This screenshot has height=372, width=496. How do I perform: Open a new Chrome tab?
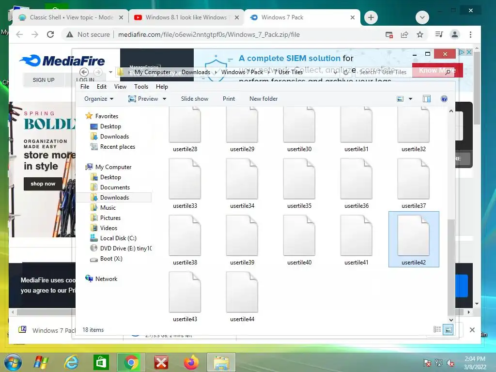click(x=371, y=17)
